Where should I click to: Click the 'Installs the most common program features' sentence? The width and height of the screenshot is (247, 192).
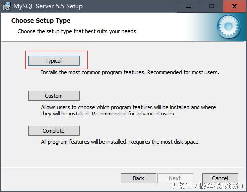click(93, 72)
